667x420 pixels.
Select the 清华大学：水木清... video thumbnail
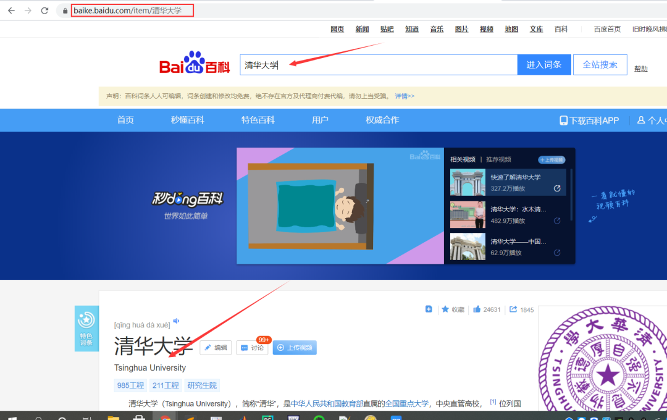[x=468, y=214]
